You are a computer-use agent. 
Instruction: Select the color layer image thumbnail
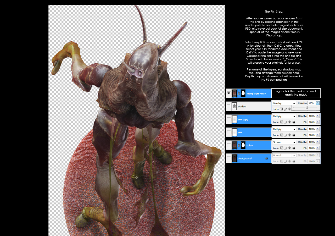point(234,145)
